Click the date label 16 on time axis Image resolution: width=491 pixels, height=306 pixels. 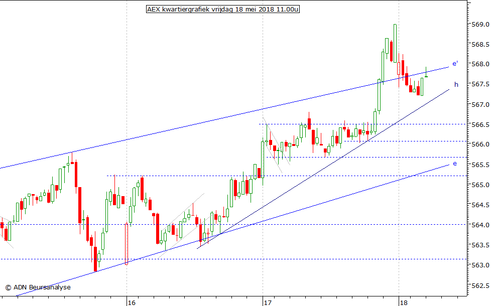point(132,302)
